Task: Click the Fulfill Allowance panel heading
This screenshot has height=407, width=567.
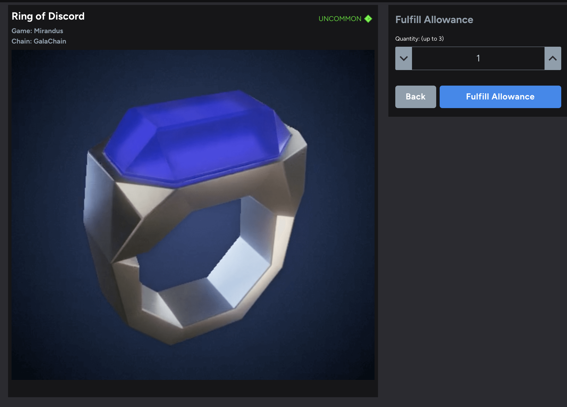Action: 434,20
